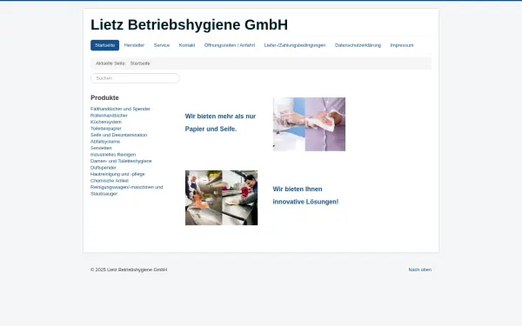Click the Startseite breadcrumb entry

tap(140, 63)
